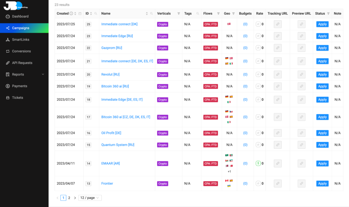Go to Payments

24,86
